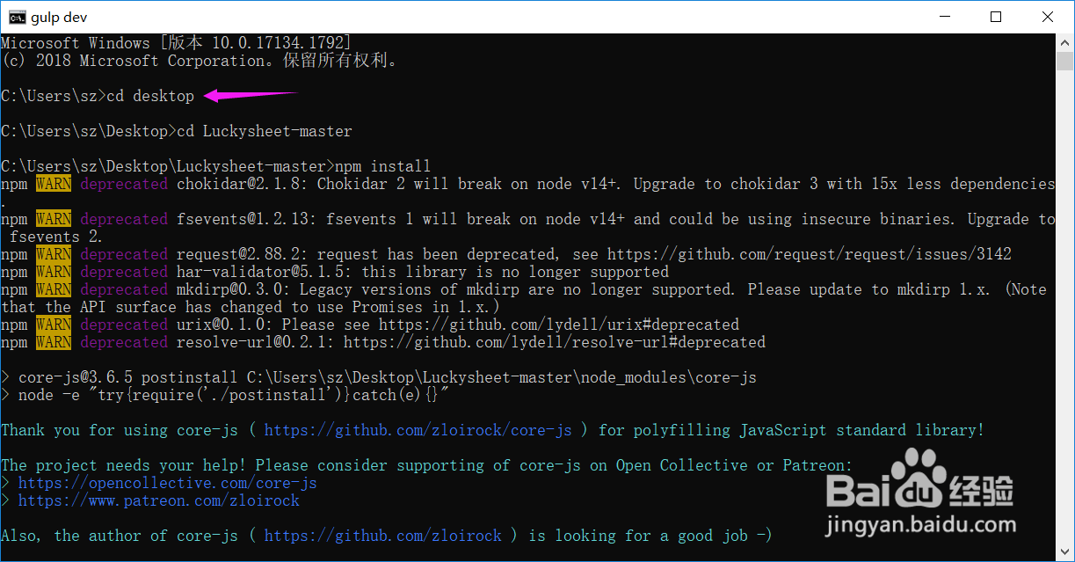The width and height of the screenshot is (1075, 562).
Task: Click '(c) 2018 Microsoft Corporation' line
Action: pos(200,61)
